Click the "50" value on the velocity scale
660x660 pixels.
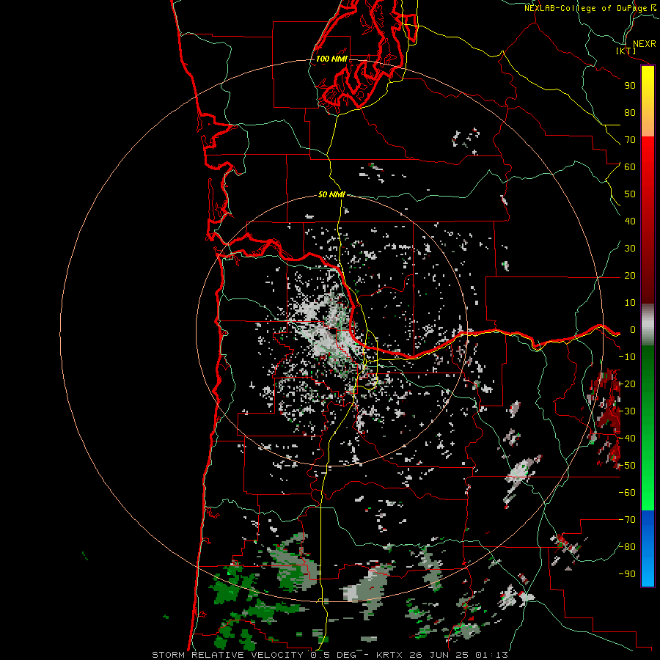click(630, 194)
